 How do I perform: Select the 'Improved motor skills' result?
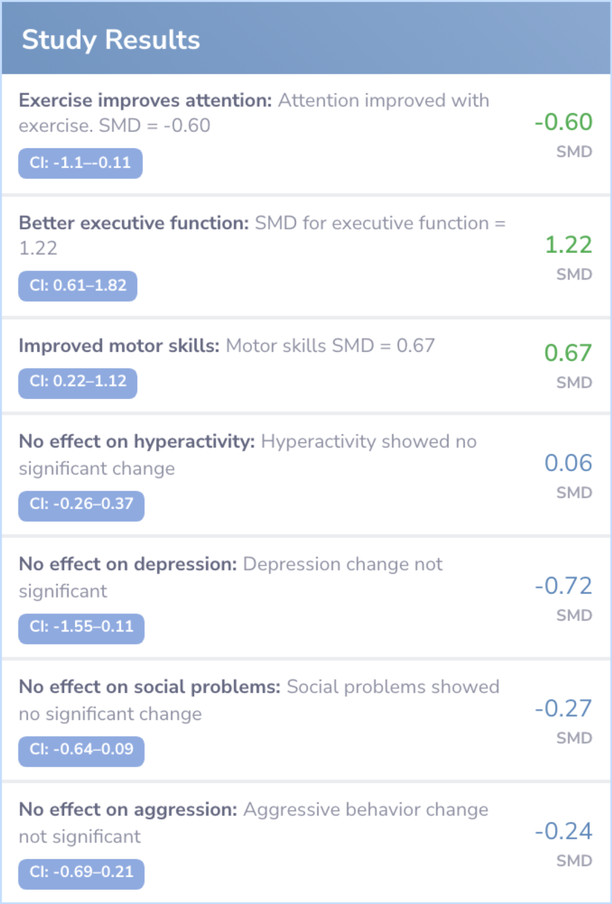[119, 346]
